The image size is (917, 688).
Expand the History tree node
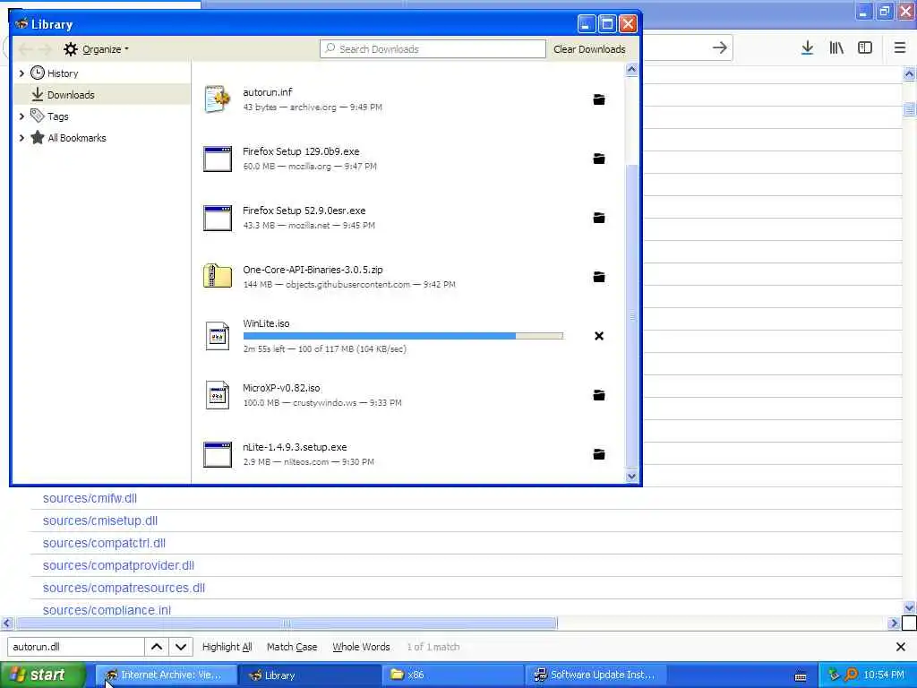coord(21,73)
